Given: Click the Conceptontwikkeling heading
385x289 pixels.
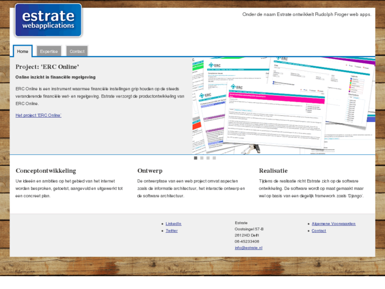Looking at the screenshot, I should (46, 171).
